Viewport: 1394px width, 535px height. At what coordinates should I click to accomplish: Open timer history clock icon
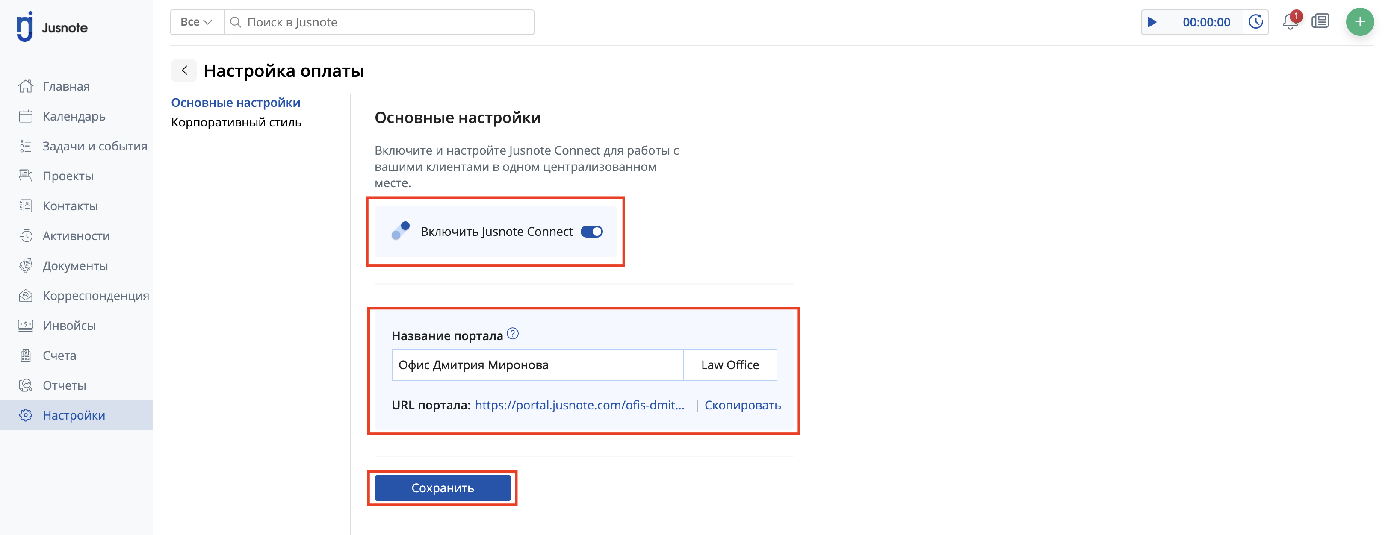tap(1255, 22)
